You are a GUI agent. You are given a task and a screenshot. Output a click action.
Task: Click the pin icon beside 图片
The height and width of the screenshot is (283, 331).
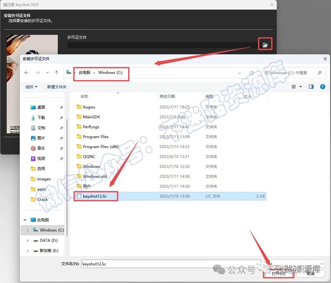click(x=61, y=138)
